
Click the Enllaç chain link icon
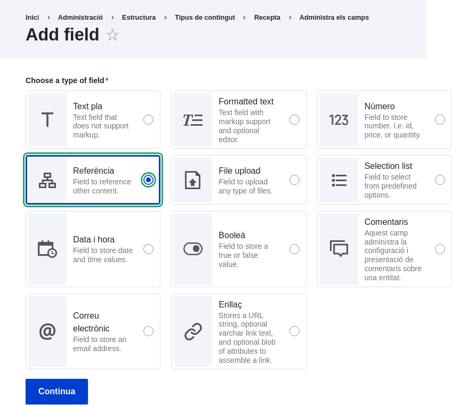pyautogui.click(x=193, y=331)
